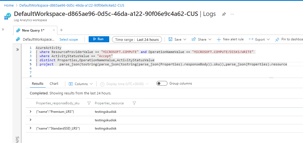303x143 pixels.
Task: Filter the Properties_responseBody_sku column
Action: [x=89, y=103]
